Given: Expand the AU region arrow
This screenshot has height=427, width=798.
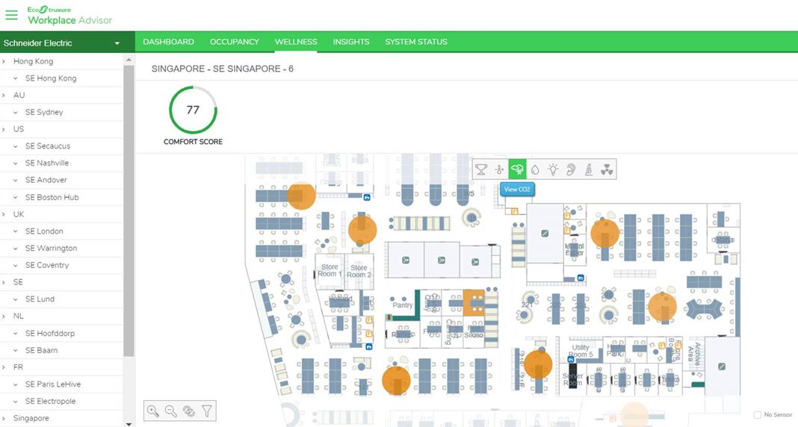Looking at the screenshot, I should click(x=4, y=95).
